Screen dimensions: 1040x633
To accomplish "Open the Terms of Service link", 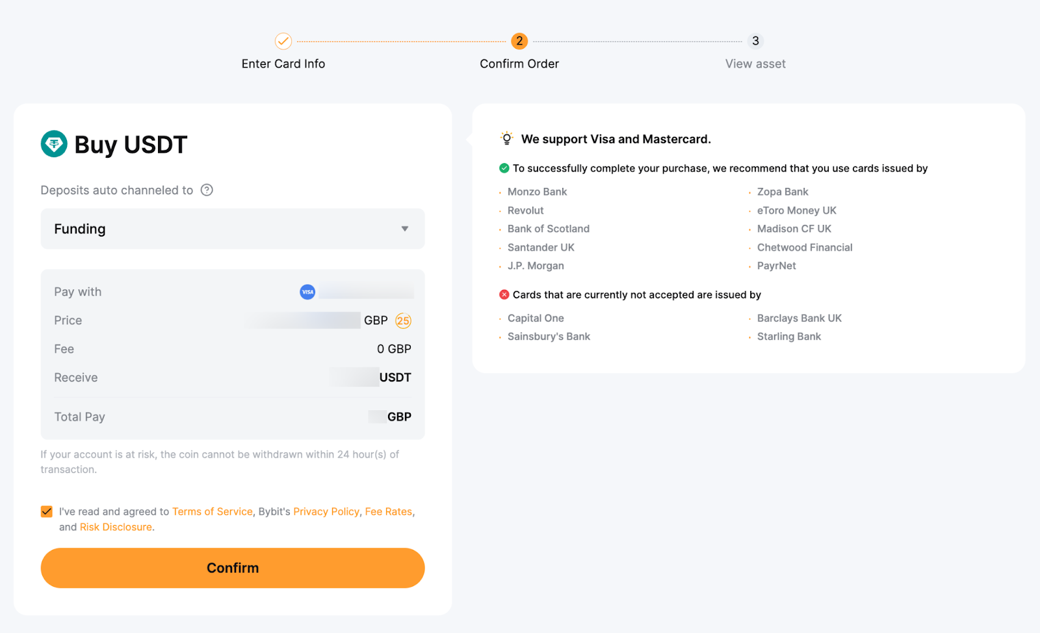I will tap(212, 511).
